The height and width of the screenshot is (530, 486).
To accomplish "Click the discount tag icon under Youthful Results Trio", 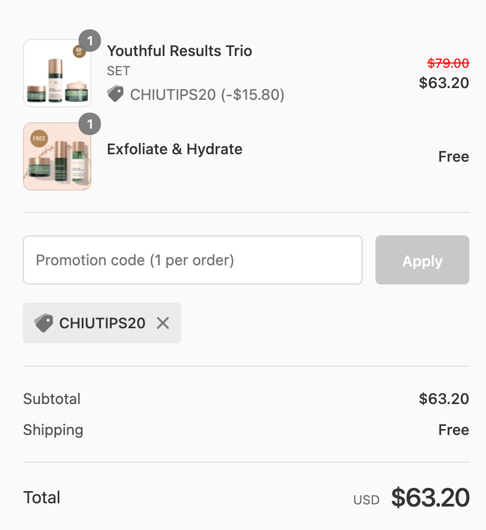I will [x=115, y=94].
